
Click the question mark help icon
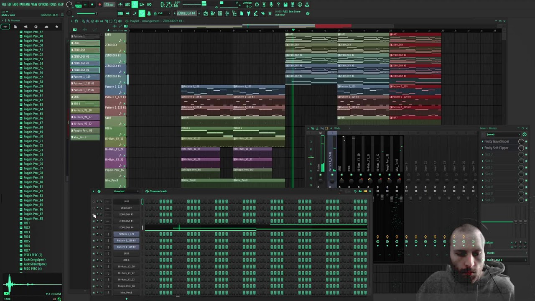tap(278, 5)
